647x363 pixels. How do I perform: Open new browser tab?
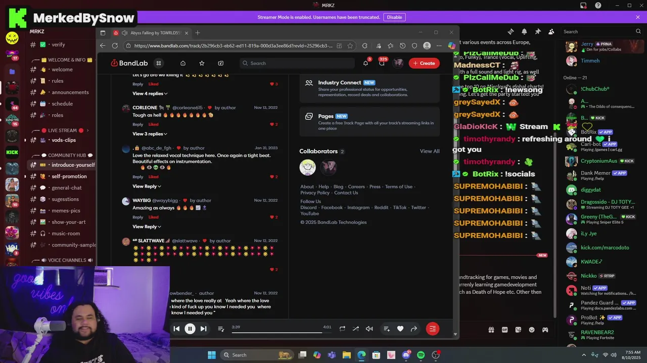[198, 33]
